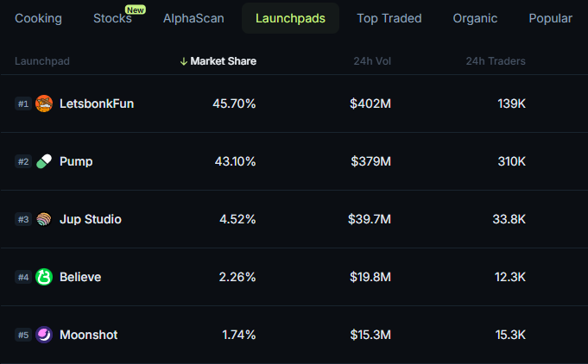Sort by the 24h Traders column

496,61
